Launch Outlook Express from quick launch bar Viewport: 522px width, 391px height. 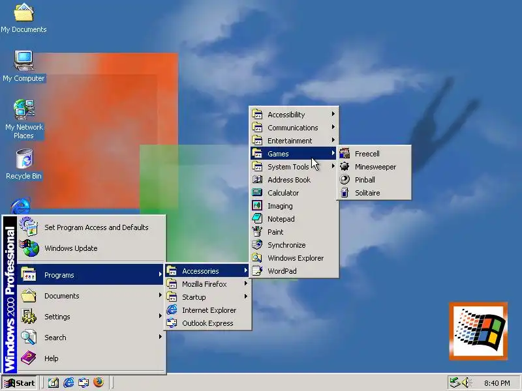(x=84, y=383)
